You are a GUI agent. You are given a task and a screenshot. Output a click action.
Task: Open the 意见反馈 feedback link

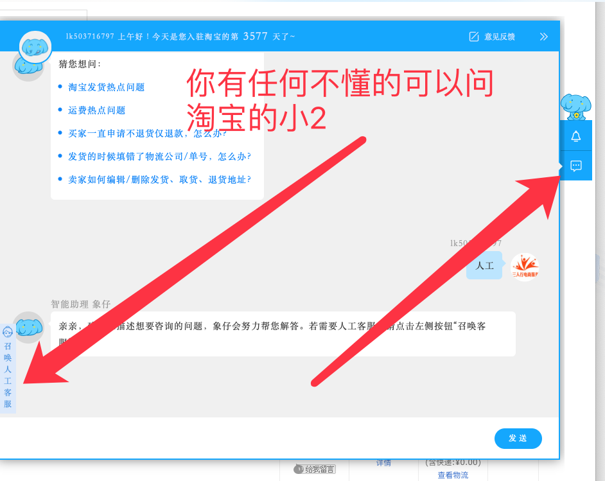[499, 37]
